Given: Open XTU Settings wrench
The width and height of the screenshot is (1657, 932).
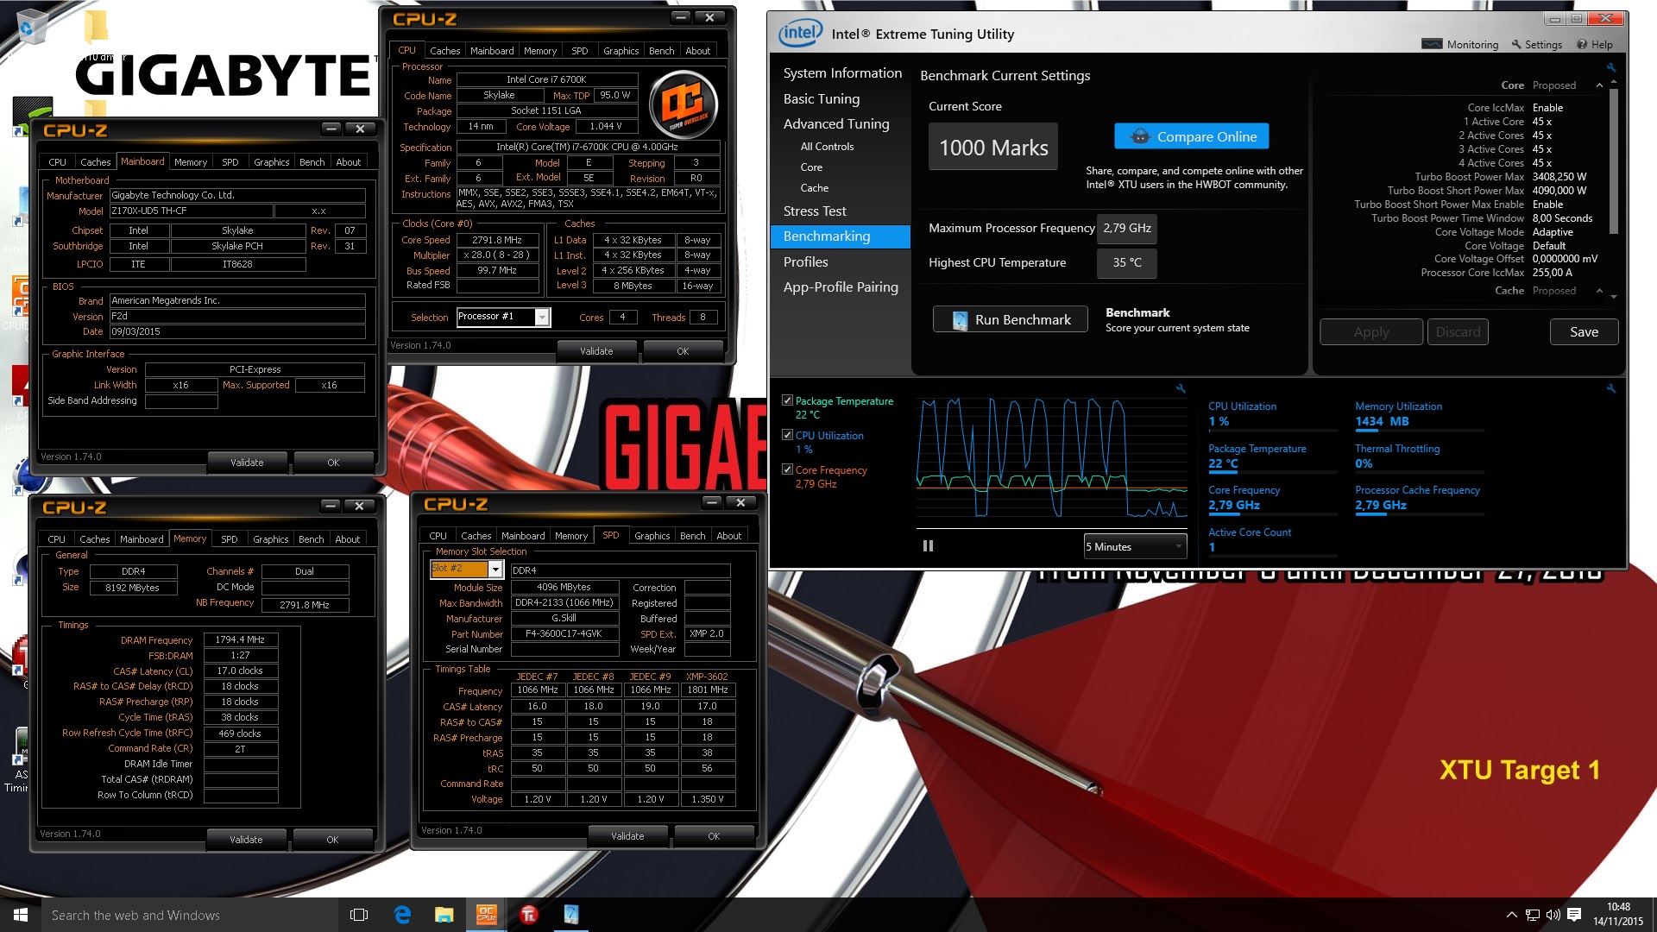Looking at the screenshot, I should (x=1536, y=45).
